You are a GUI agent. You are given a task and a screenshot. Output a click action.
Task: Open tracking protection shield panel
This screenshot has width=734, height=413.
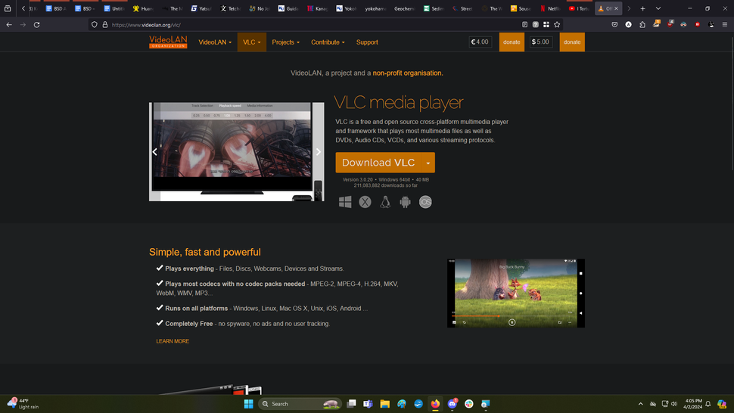coord(95,25)
